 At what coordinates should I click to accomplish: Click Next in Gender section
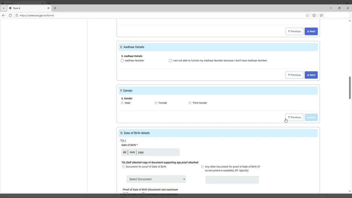pyautogui.click(x=311, y=117)
